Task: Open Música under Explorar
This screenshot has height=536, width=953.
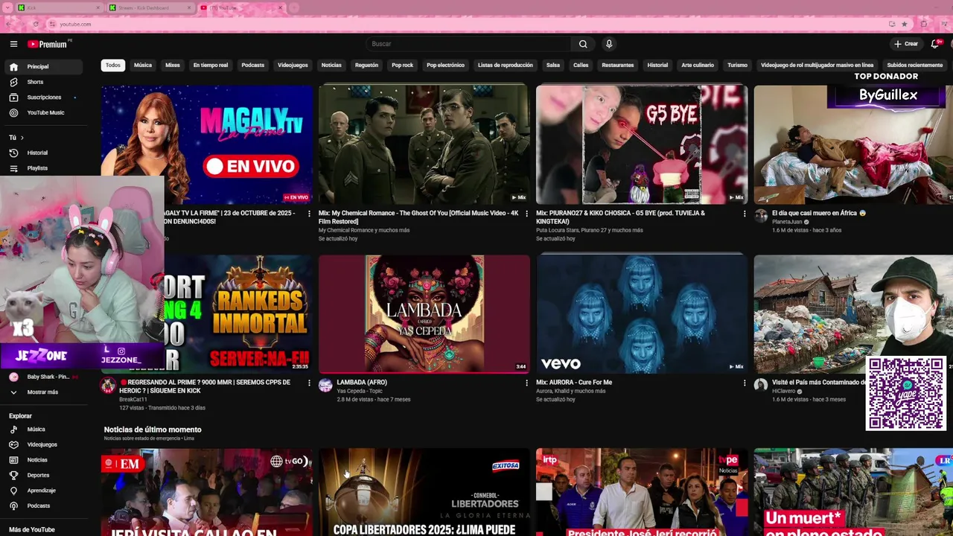Action: 45,430
